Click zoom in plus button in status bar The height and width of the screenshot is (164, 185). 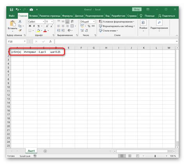click(167, 156)
